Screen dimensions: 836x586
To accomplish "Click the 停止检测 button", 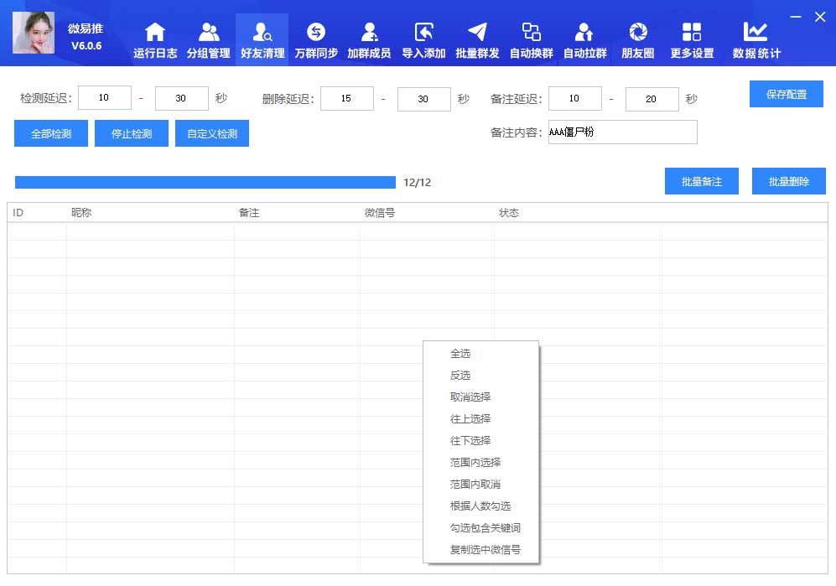I will point(132,133).
